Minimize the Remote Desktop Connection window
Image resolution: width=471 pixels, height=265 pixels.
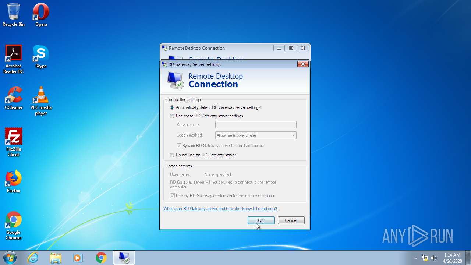279,48
